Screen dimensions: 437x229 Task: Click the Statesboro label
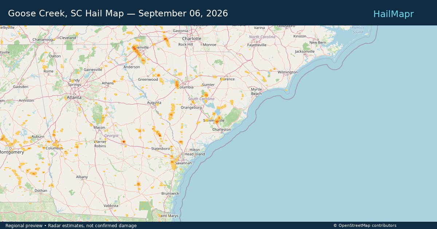click(160, 148)
